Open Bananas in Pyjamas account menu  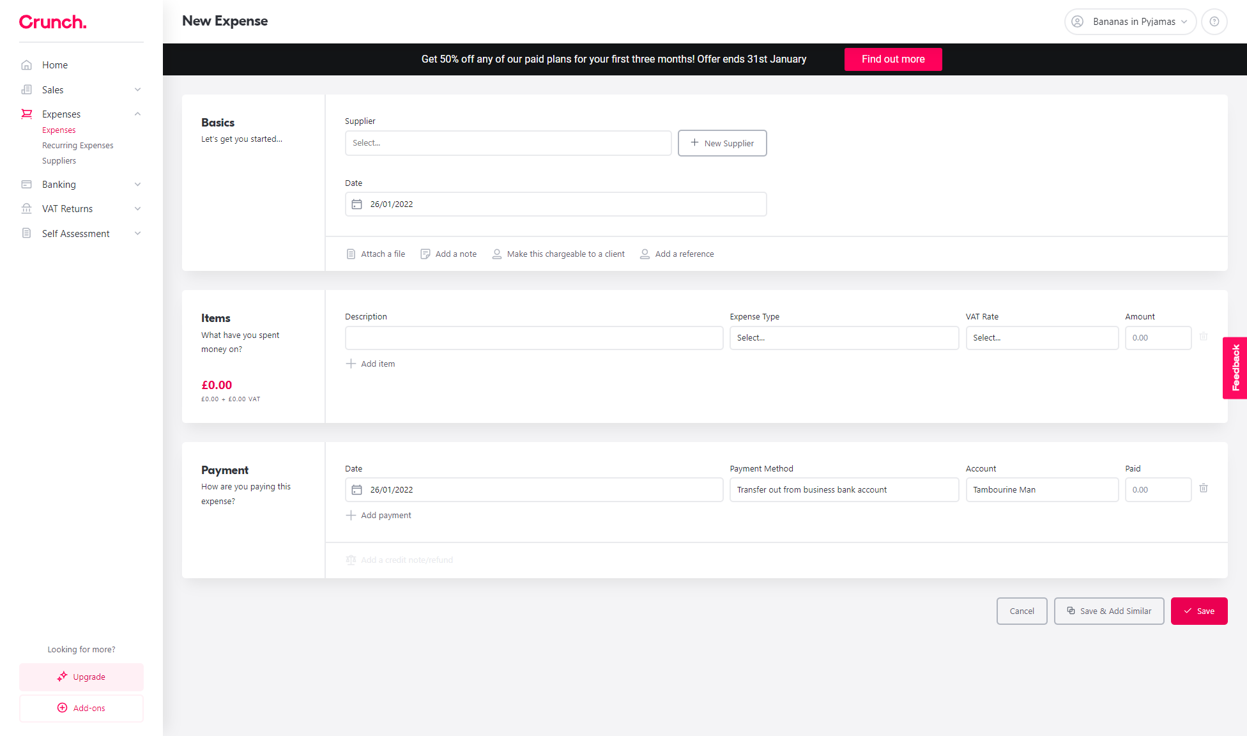pyautogui.click(x=1130, y=22)
